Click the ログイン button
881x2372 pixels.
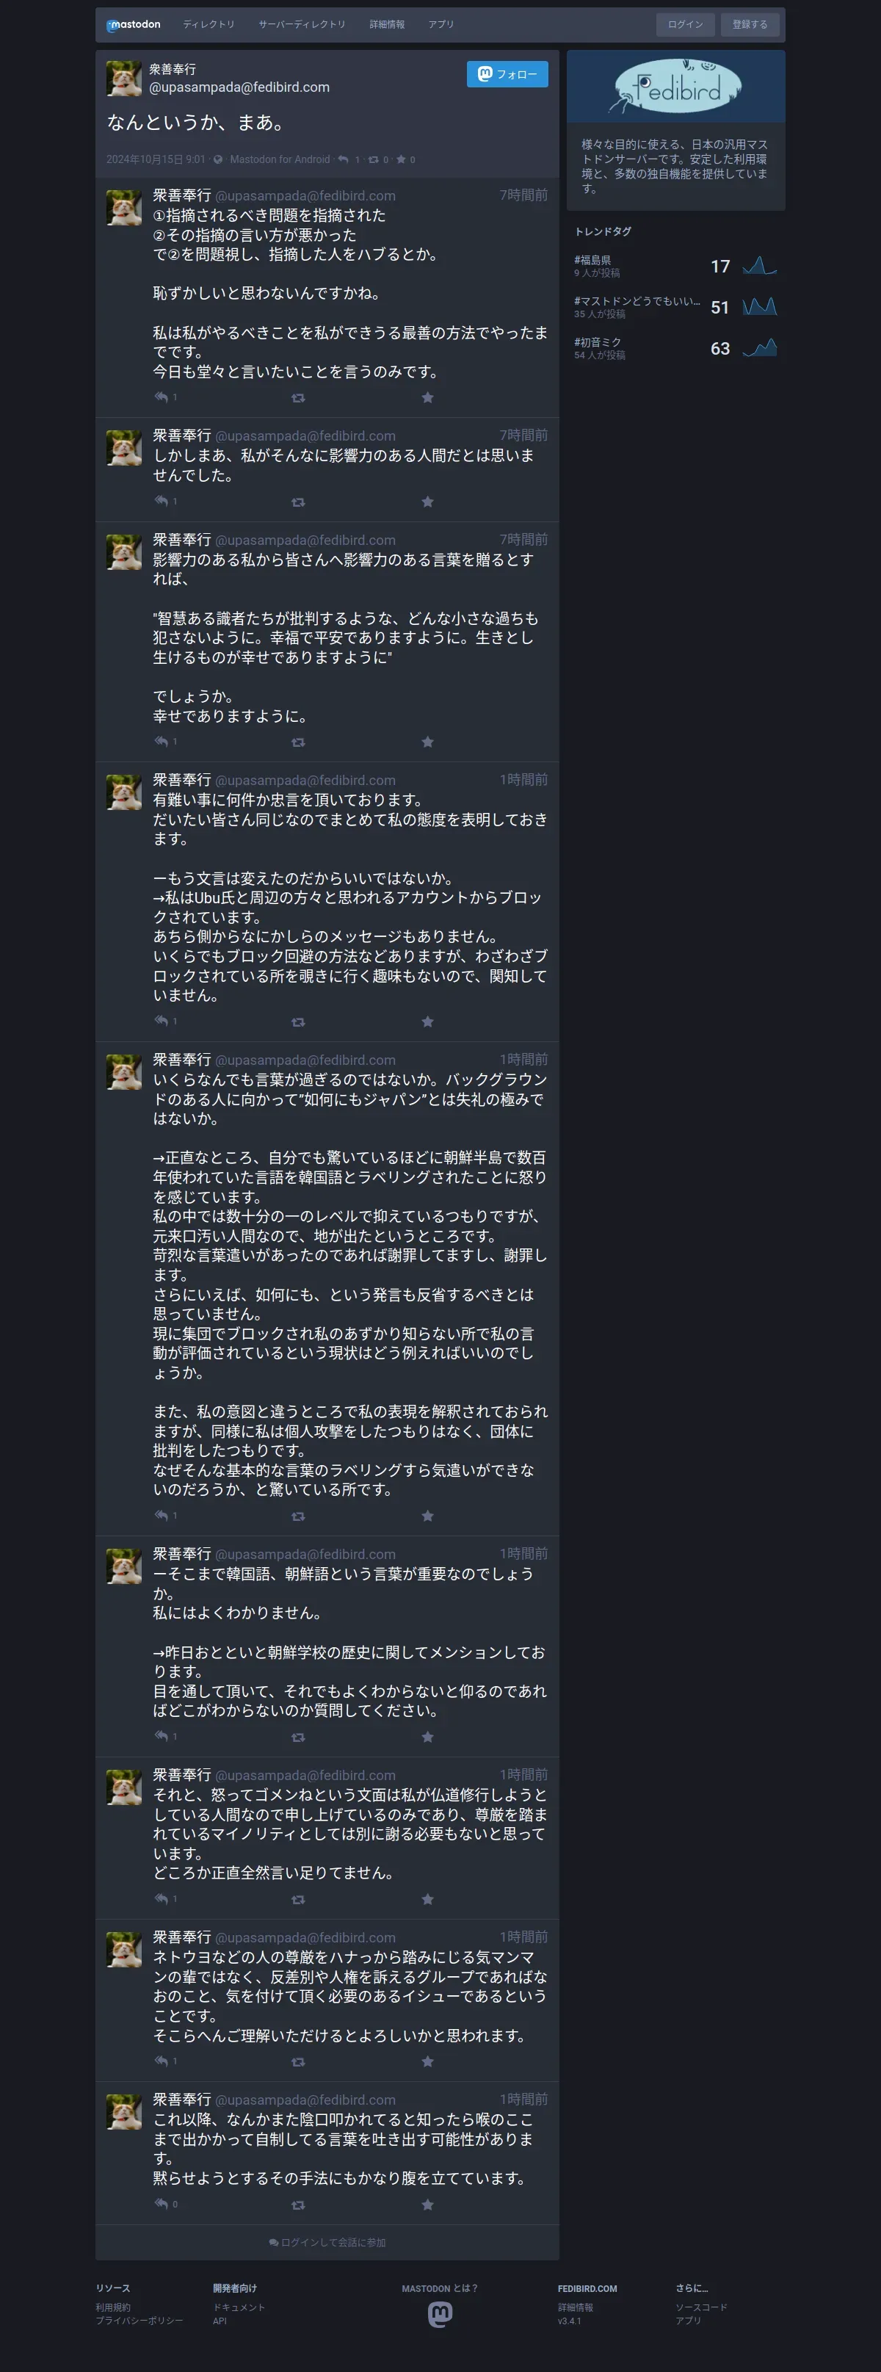tap(685, 25)
